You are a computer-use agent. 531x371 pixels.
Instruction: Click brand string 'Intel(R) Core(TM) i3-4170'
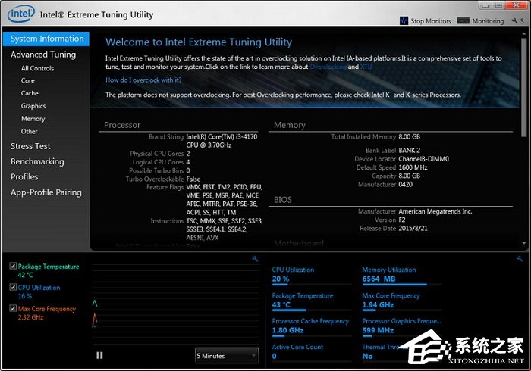coord(222,137)
